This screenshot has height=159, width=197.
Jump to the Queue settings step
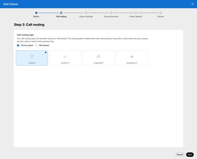pos(86,13)
